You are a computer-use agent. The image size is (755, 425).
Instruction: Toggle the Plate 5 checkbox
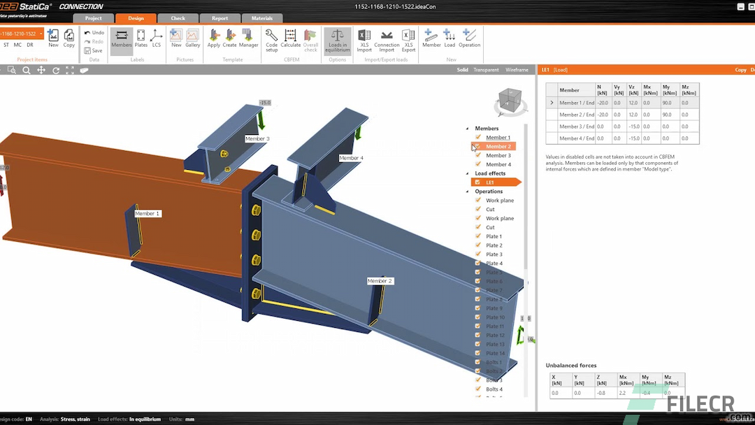click(x=477, y=272)
